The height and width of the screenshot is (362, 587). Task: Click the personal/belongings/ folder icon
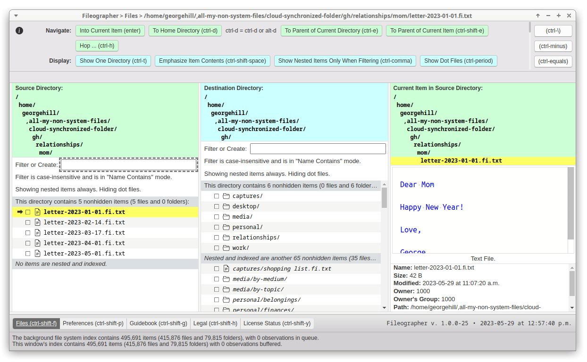[x=226, y=300]
